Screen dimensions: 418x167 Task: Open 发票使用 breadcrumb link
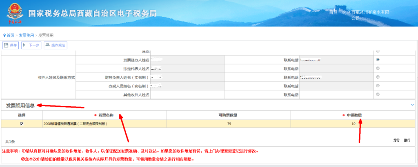tap(26, 35)
